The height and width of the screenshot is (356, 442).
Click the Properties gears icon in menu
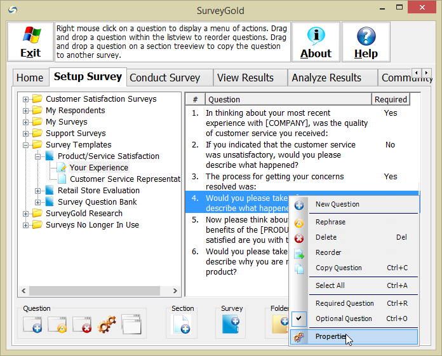coord(299,337)
